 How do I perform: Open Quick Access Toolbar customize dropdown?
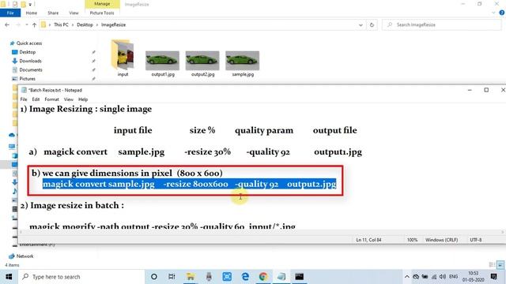pyautogui.click(x=30, y=4)
